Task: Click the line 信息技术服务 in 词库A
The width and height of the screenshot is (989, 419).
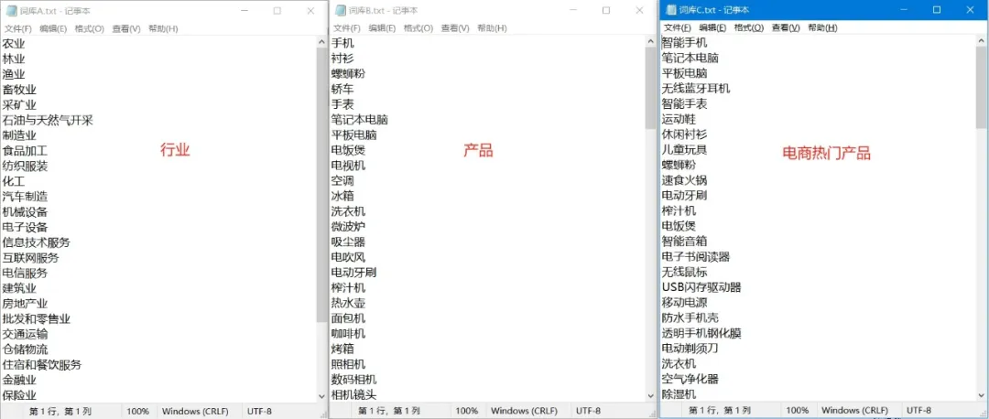Action: 37,242
